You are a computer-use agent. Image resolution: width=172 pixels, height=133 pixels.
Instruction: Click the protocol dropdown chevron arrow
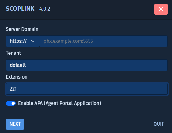(x=33, y=41)
